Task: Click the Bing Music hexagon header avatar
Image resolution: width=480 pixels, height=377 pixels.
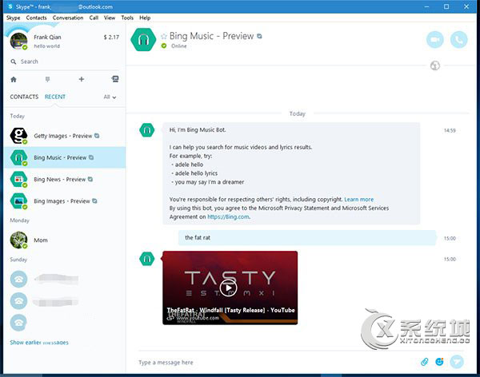Action: pos(143,40)
